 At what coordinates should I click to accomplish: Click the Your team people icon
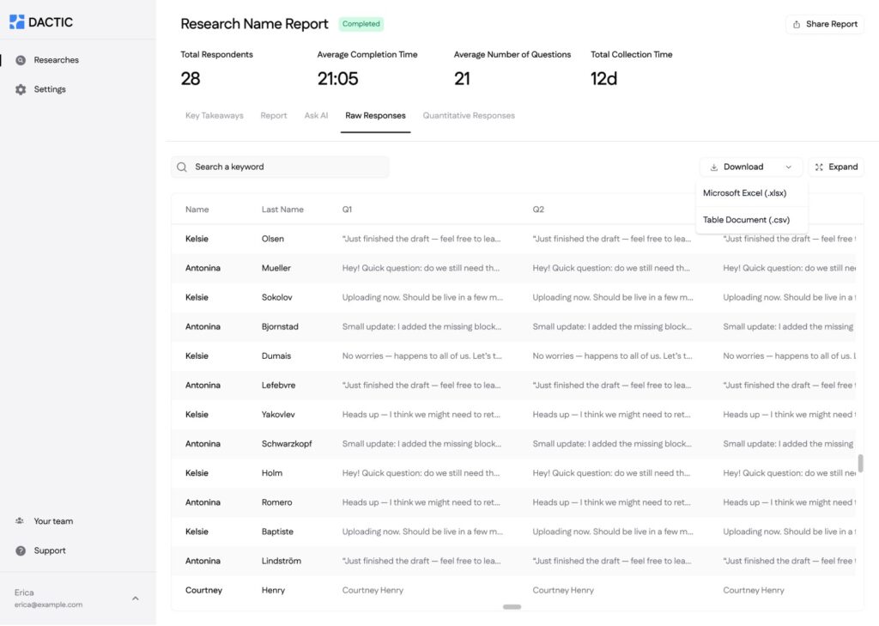(21, 521)
